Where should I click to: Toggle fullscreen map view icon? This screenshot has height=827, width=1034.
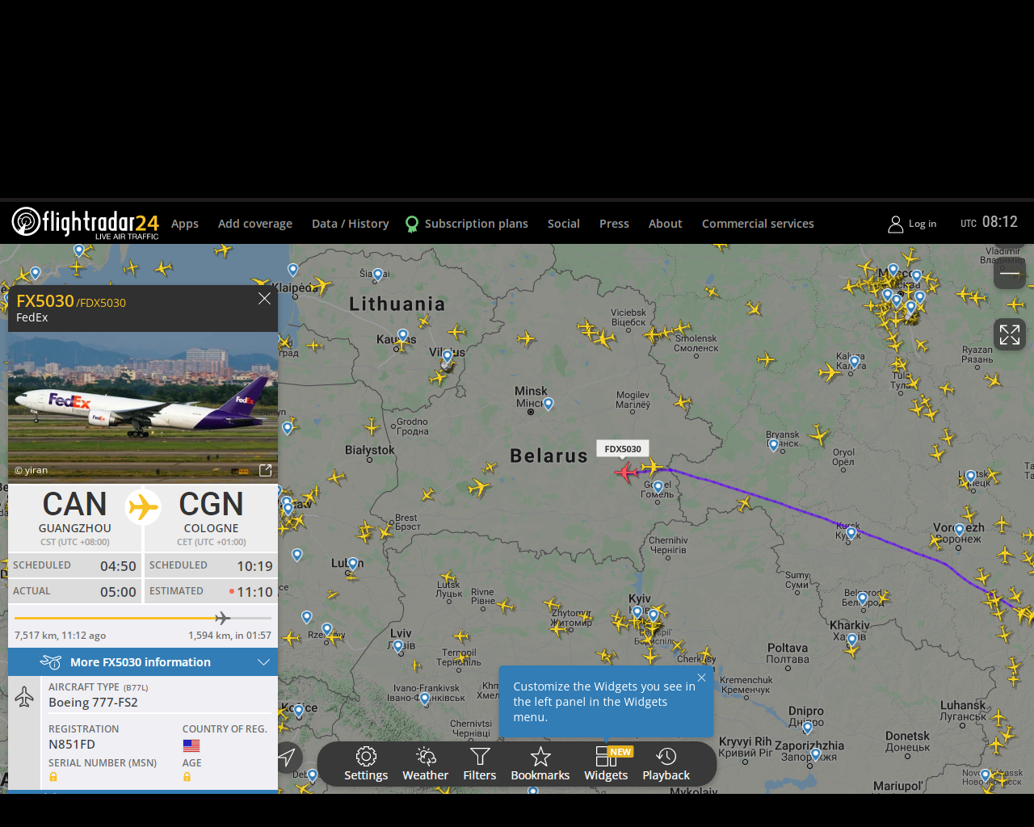pyautogui.click(x=1010, y=334)
